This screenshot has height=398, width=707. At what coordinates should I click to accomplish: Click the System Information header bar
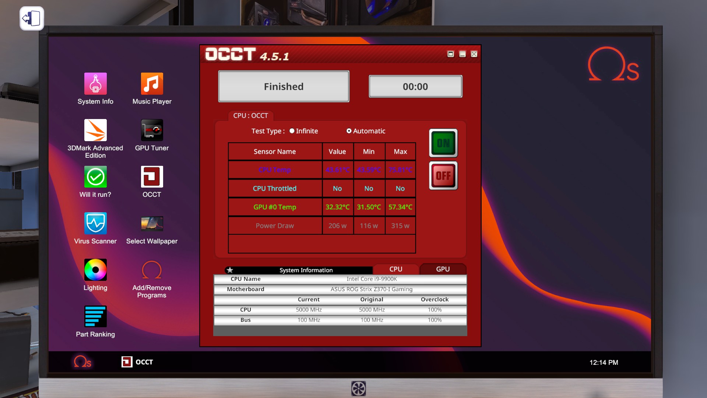coord(299,270)
